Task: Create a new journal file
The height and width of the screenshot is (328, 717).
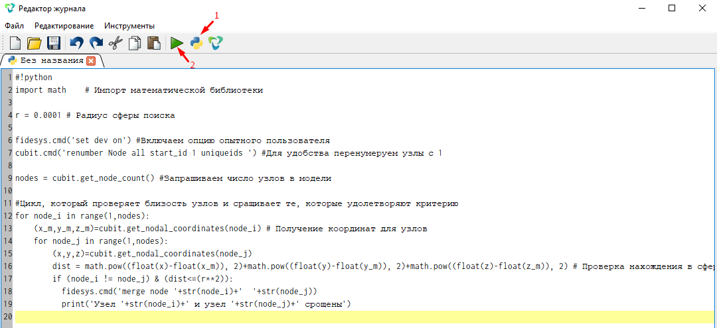Action: [15, 43]
